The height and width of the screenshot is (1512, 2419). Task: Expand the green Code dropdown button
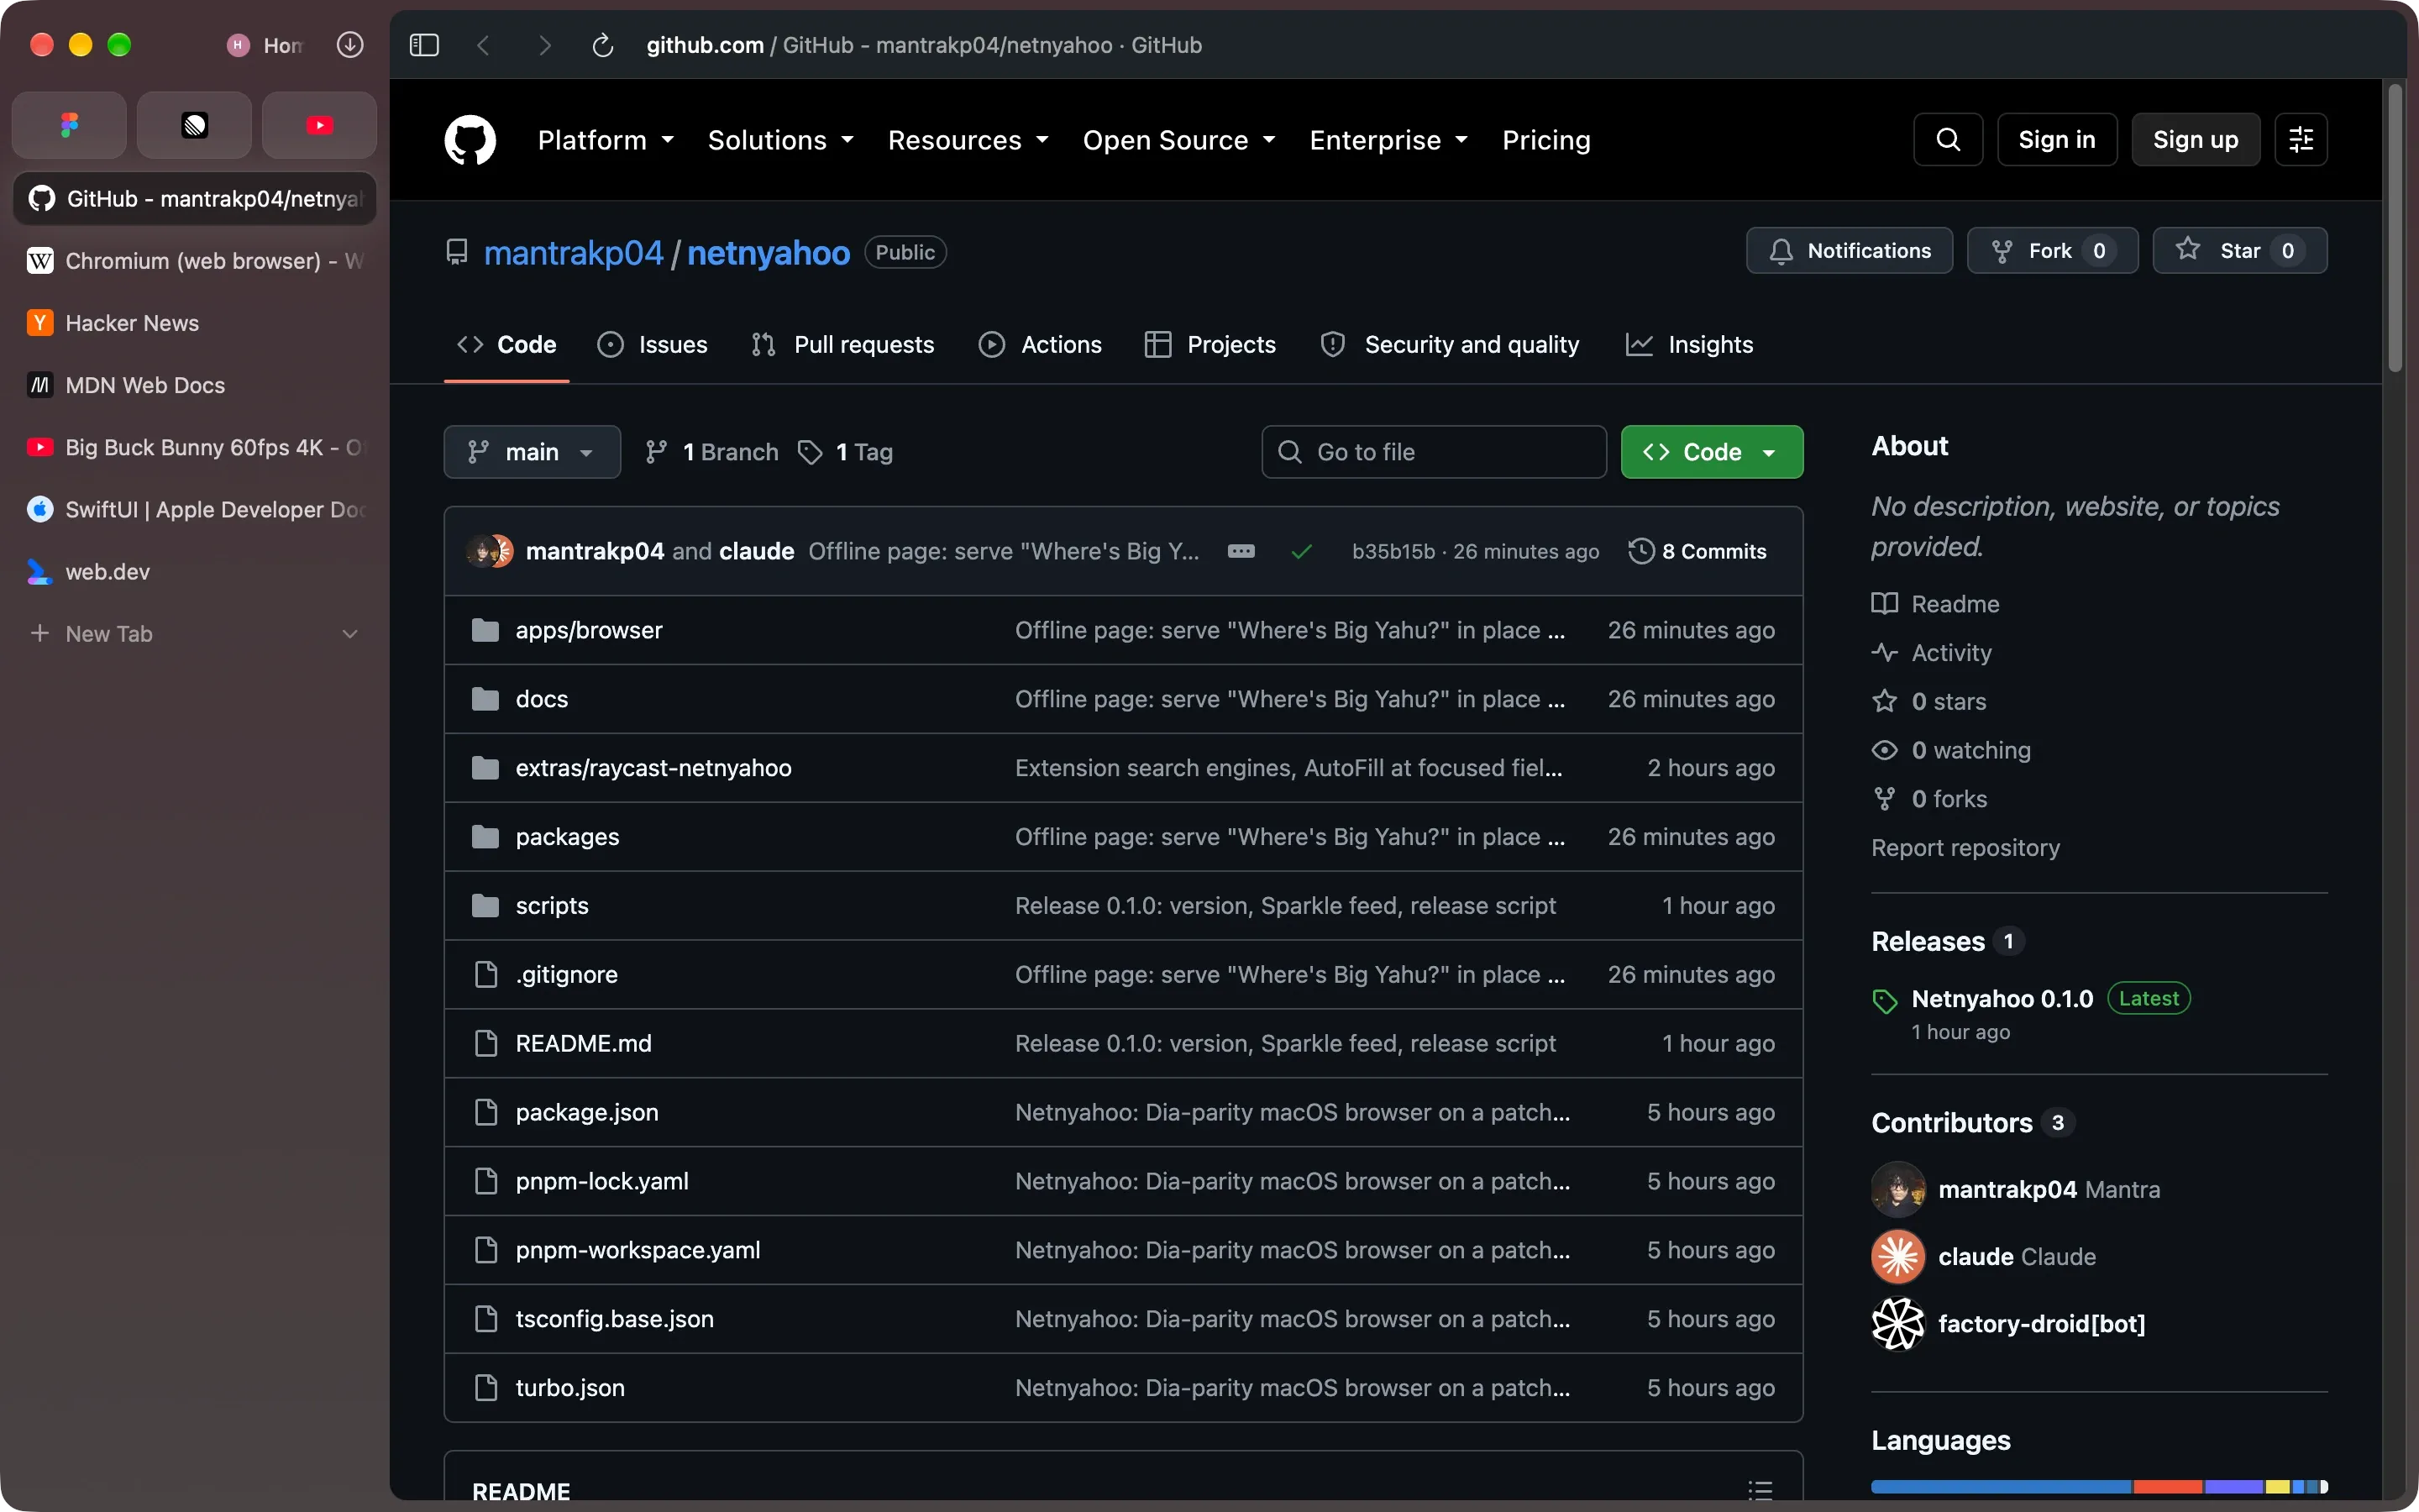pos(1711,452)
